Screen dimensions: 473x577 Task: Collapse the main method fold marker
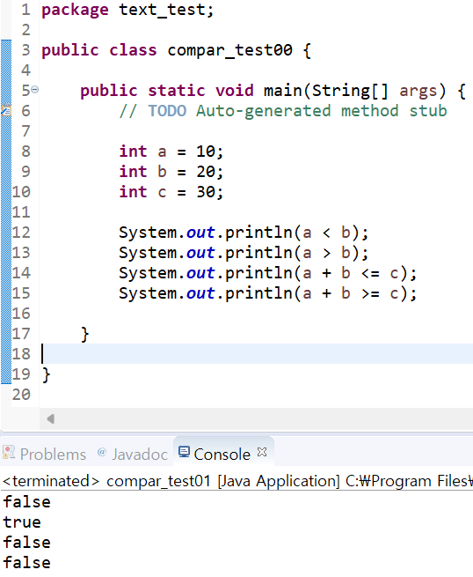pos(35,90)
